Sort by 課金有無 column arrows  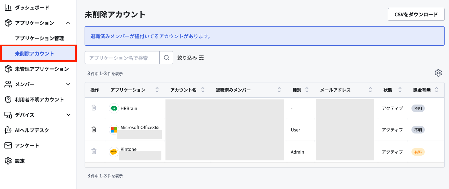[437, 90]
